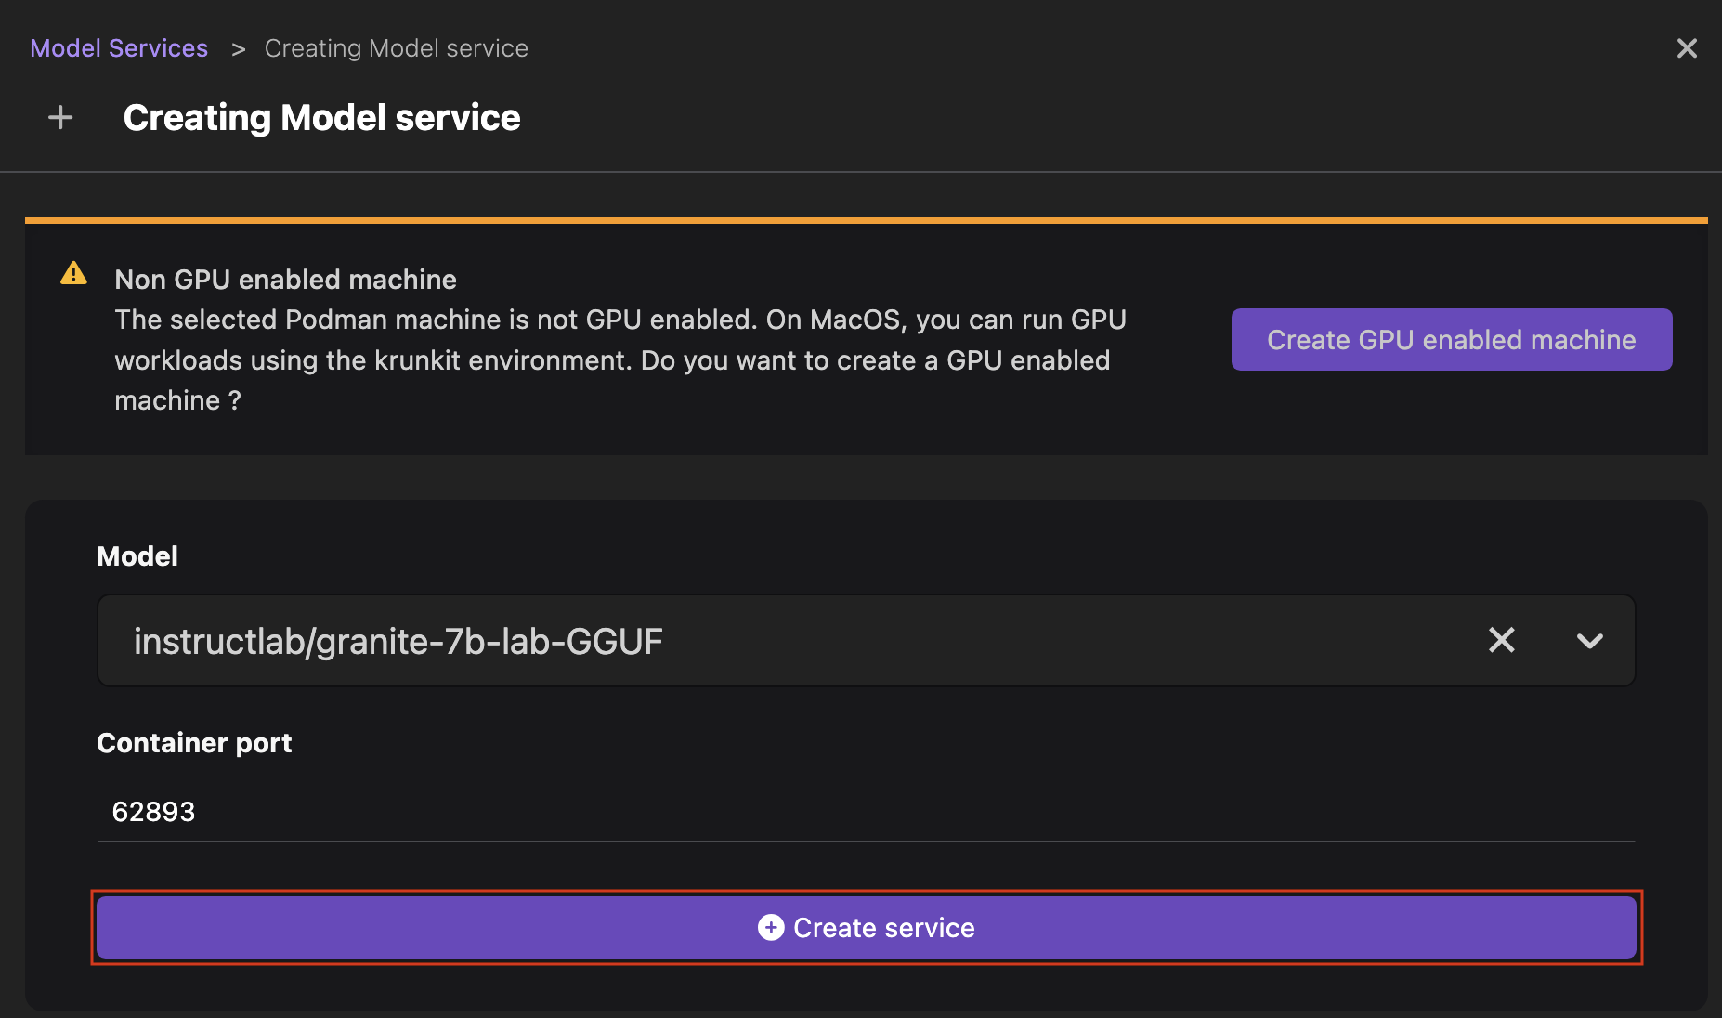This screenshot has width=1722, height=1018.
Task: Click the chevron icon in the model field
Action: (x=1590, y=640)
